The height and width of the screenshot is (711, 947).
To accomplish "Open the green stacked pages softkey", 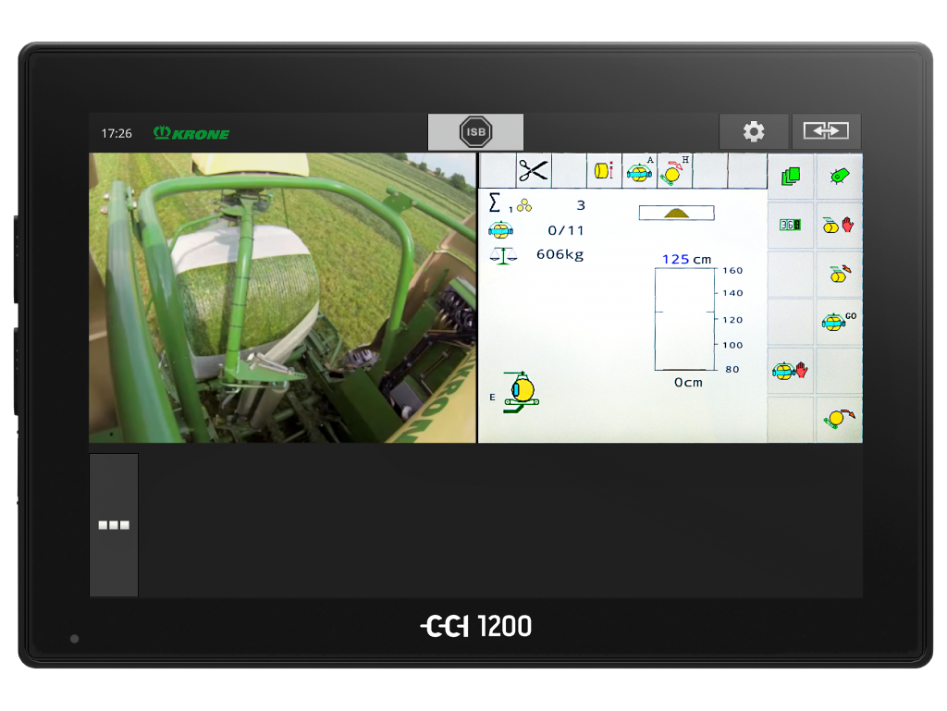I will 791,176.
